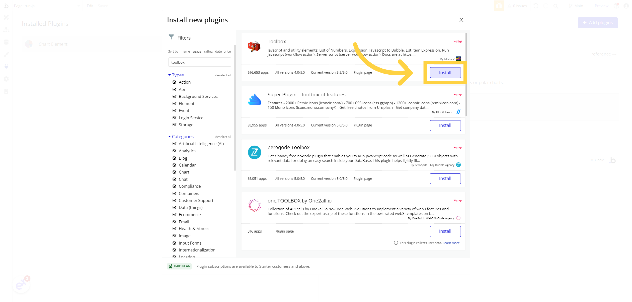Image resolution: width=632 pixels, height=302 pixels.
Task: Open the Learn more link about user data
Action: (x=451, y=243)
